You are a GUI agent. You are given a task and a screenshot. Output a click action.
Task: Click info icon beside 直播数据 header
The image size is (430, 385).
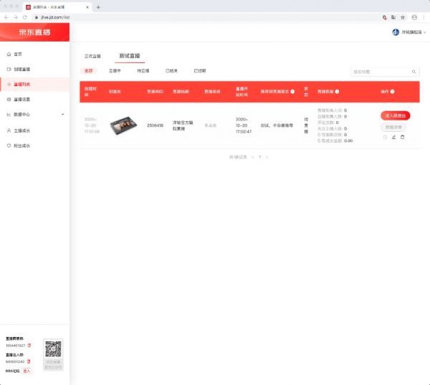click(x=337, y=92)
